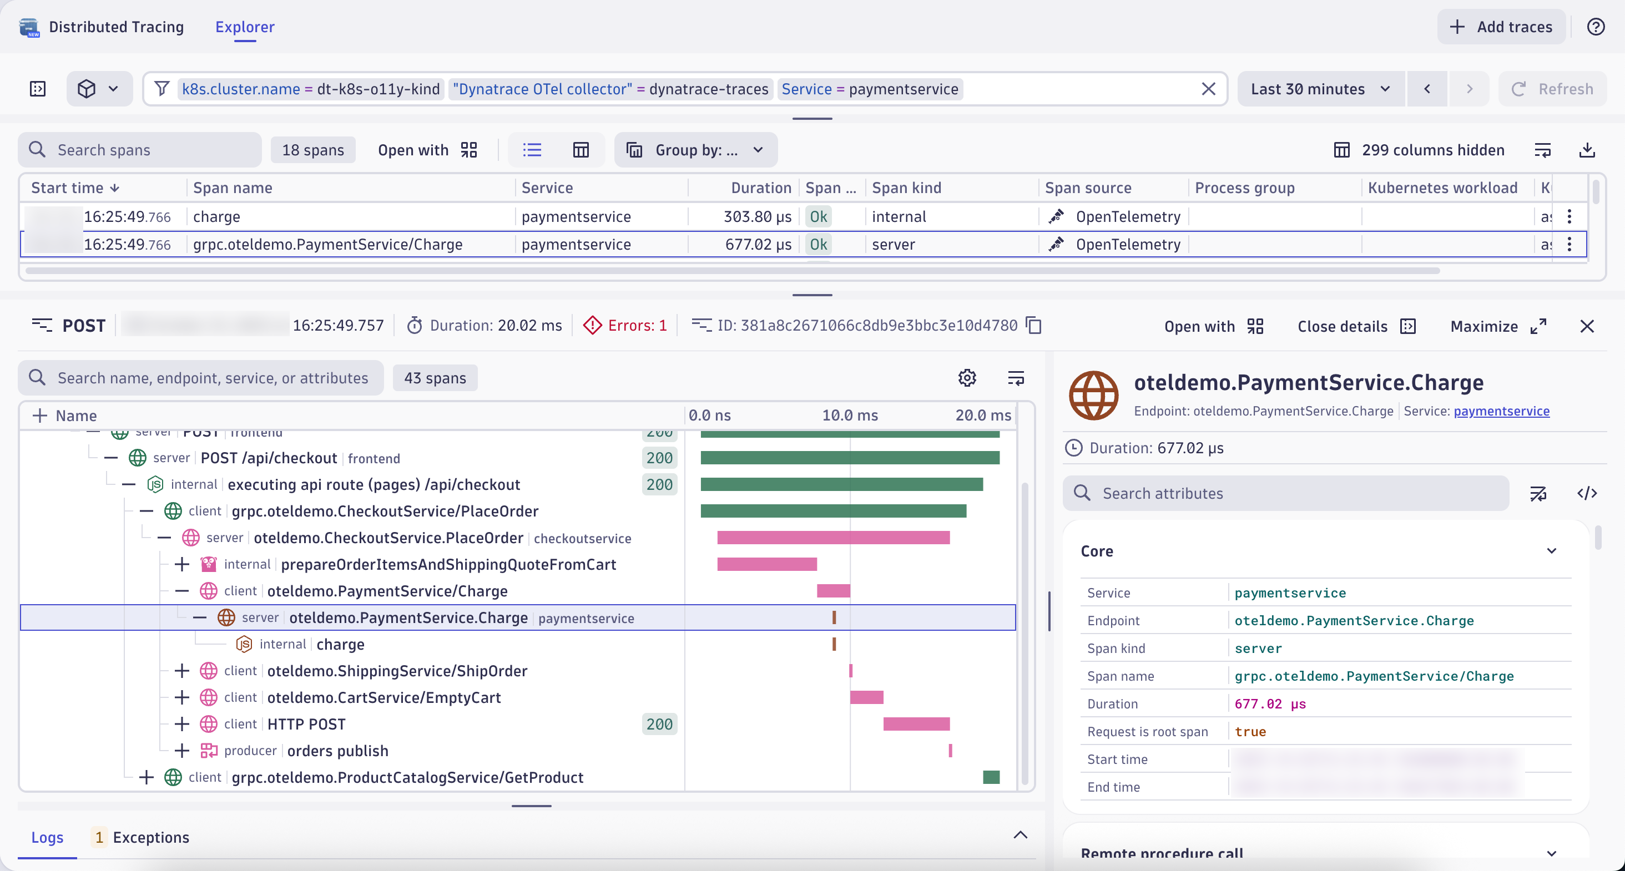Image resolution: width=1625 pixels, height=871 pixels.
Task: Switch spans to table view
Action: (581, 149)
